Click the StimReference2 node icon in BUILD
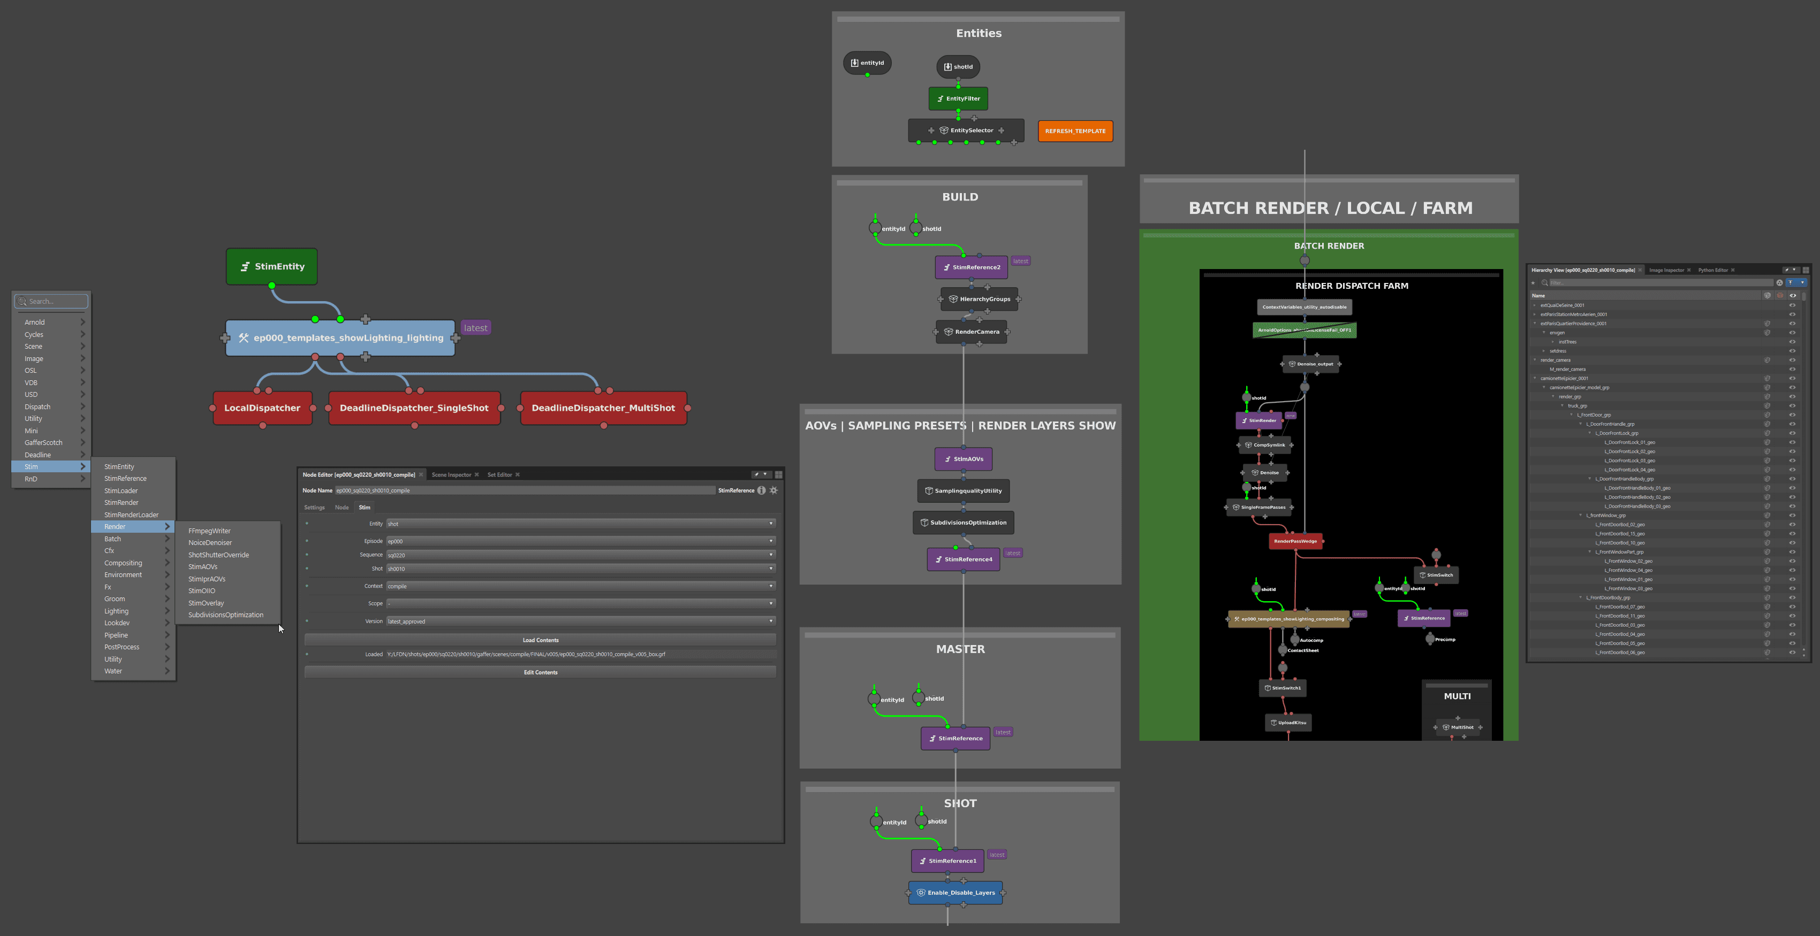The image size is (1820, 936). 947,267
